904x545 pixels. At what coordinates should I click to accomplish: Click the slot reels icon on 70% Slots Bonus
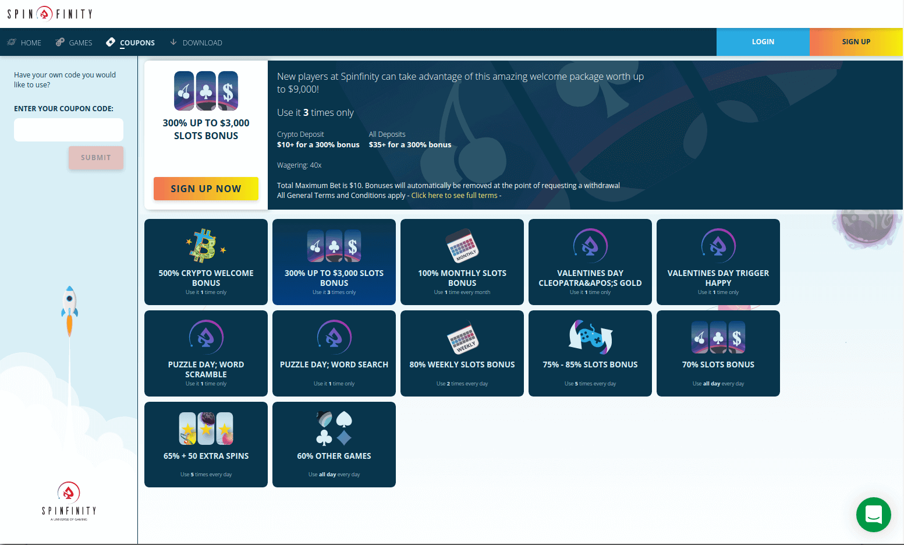click(718, 338)
